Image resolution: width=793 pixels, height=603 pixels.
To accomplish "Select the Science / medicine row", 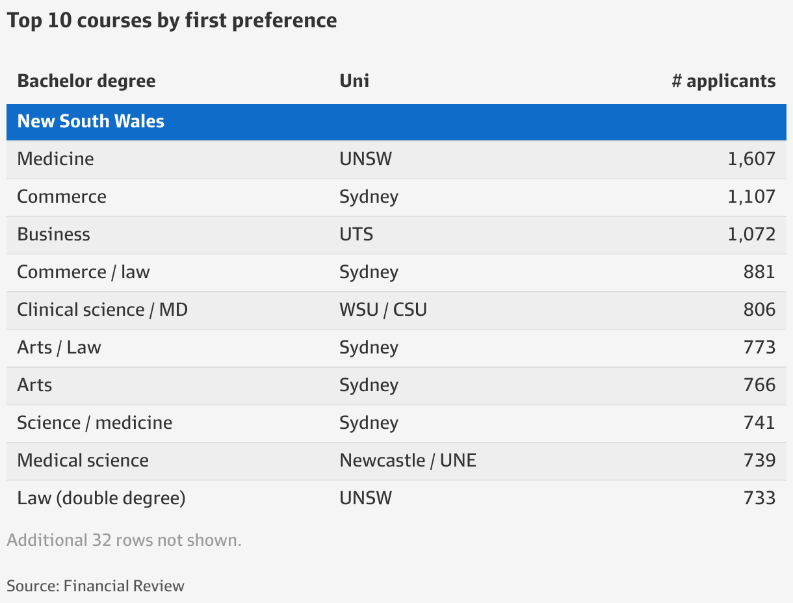I will 94,423.
